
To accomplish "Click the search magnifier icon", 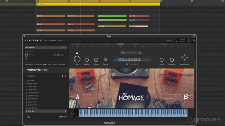I will point(27,76).
